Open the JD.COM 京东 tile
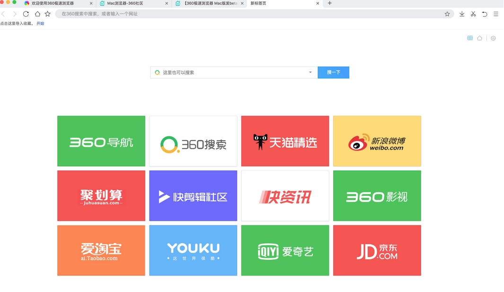Viewport: 504px width, 292px height. (x=377, y=250)
